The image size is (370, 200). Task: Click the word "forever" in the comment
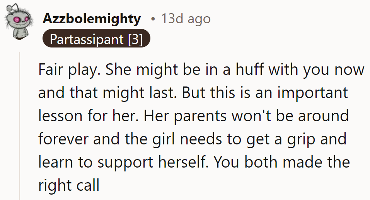tap(64, 139)
